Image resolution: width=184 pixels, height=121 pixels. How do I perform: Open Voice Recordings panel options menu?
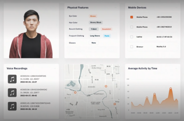pyautogui.click(x=55, y=69)
